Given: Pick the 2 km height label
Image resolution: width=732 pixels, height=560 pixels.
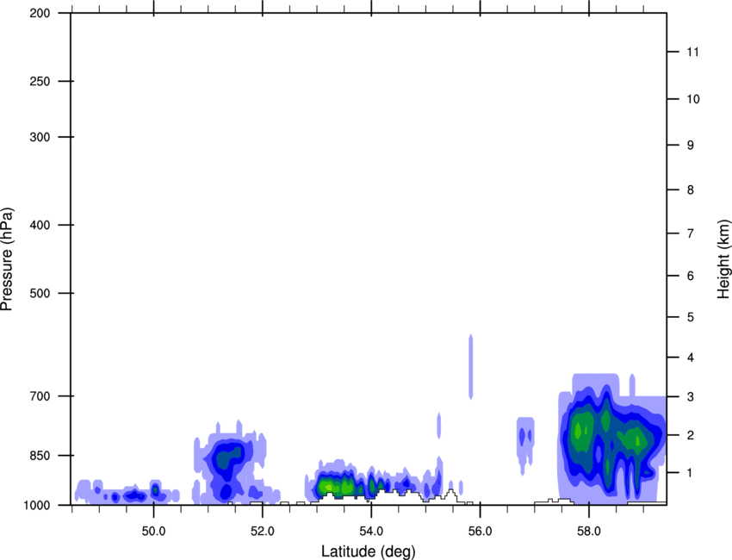Looking at the screenshot, I should click(x=691, y=435).
